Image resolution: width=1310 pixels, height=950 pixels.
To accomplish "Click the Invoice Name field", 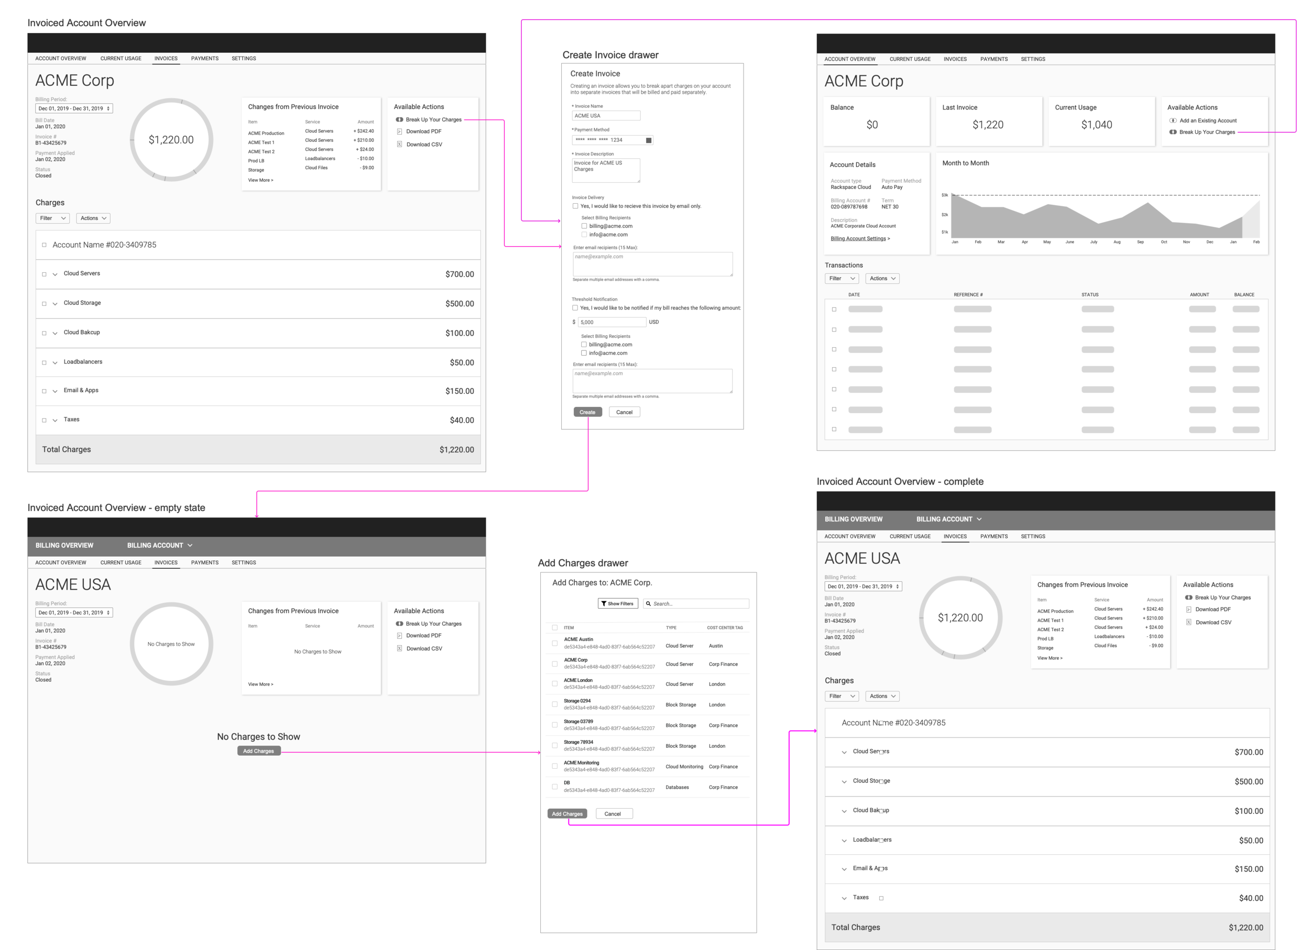I will [606, 115].
